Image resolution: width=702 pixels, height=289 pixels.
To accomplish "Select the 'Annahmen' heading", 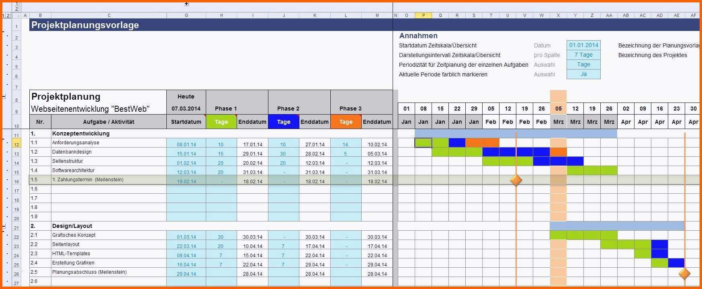I will (x=418, y=36).
